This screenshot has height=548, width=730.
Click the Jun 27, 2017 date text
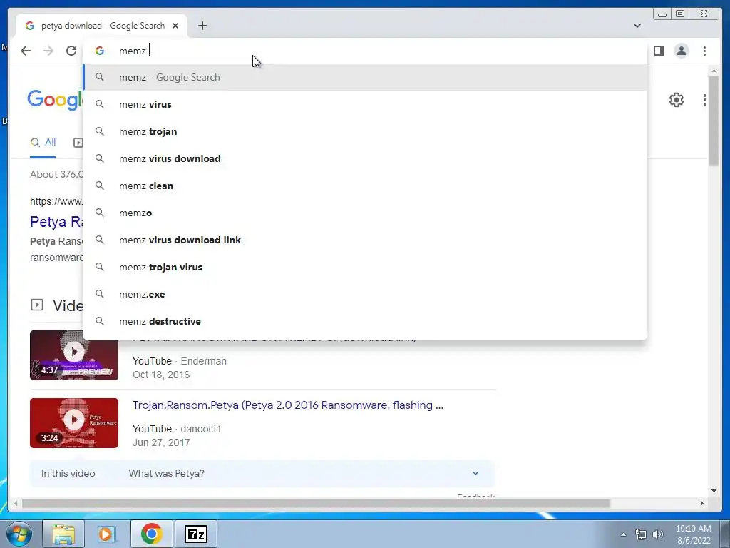(162, 442)
